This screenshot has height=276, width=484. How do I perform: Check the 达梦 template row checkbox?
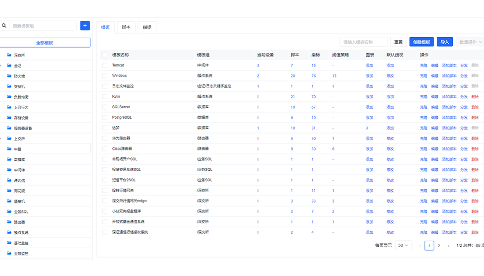105,128
